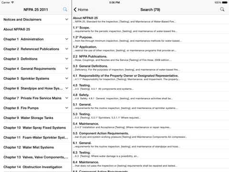Expand Chapter 1 Administration chevron
Image resolution: width=229 pixels, height=172 pixels.
67,39
